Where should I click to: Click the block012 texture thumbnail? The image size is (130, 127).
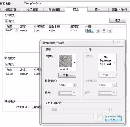(x=65, y=61)
